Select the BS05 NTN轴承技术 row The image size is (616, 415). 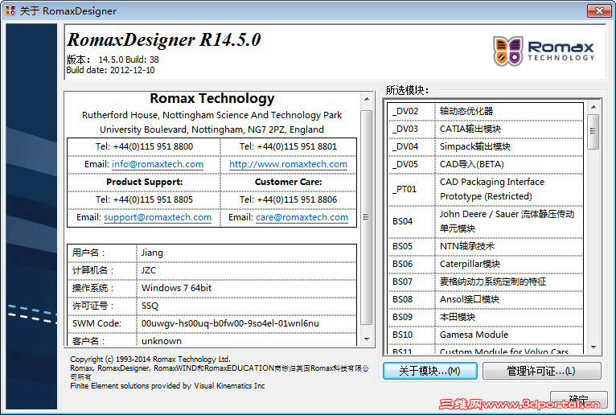(x=486, y=246)
